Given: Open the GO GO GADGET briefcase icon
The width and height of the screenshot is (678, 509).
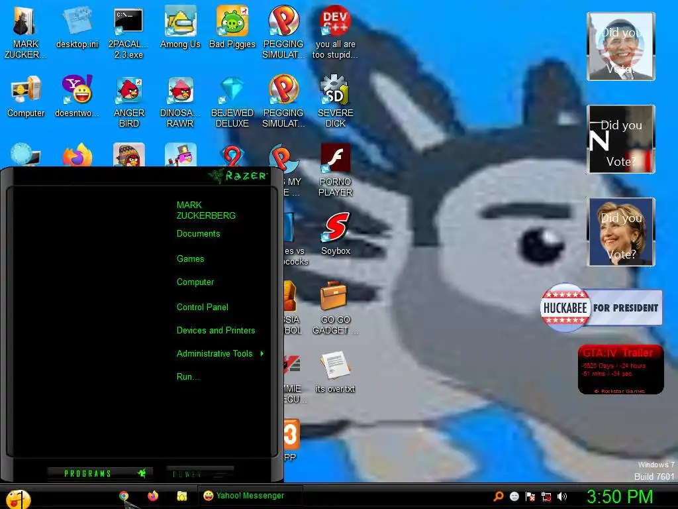Looking at the screenshot, I should click(335, 308).
